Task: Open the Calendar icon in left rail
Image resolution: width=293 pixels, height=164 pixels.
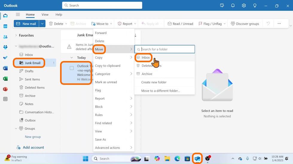Action: tap(5, 26)
